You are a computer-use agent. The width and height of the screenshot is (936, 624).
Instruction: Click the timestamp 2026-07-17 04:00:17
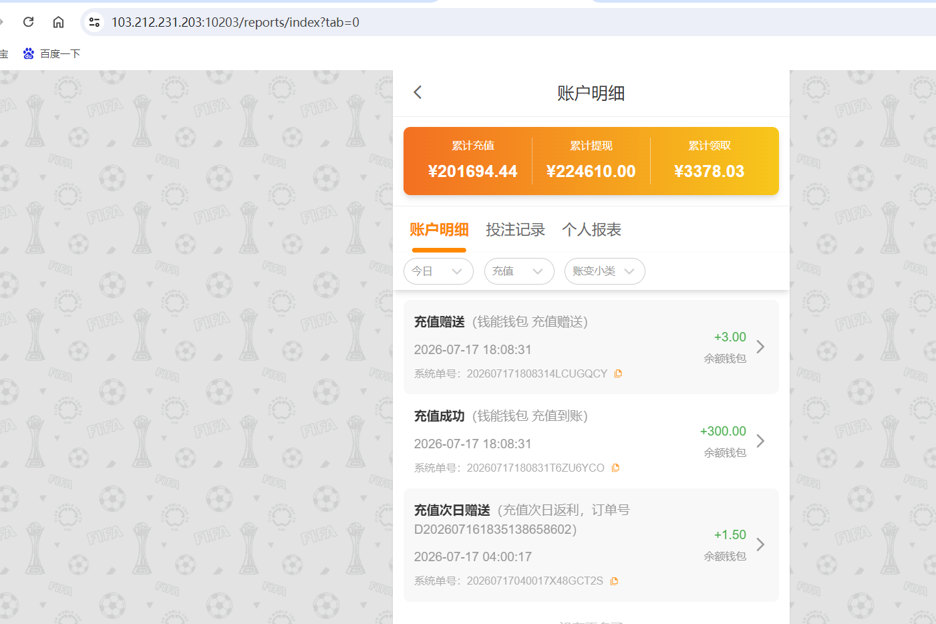tap(473, 557)
